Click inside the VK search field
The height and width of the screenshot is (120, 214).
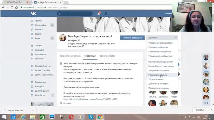click(75, 14)
